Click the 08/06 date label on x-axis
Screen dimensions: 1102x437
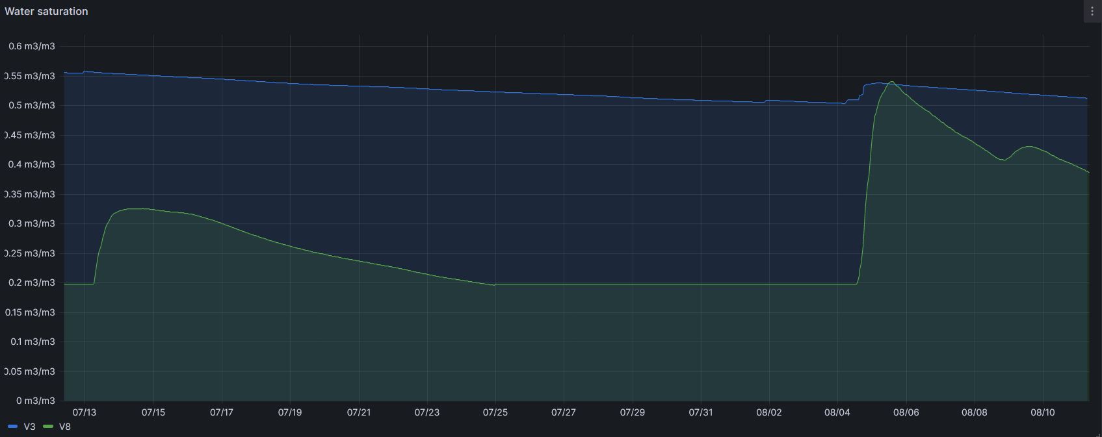(x=906, y=412)
